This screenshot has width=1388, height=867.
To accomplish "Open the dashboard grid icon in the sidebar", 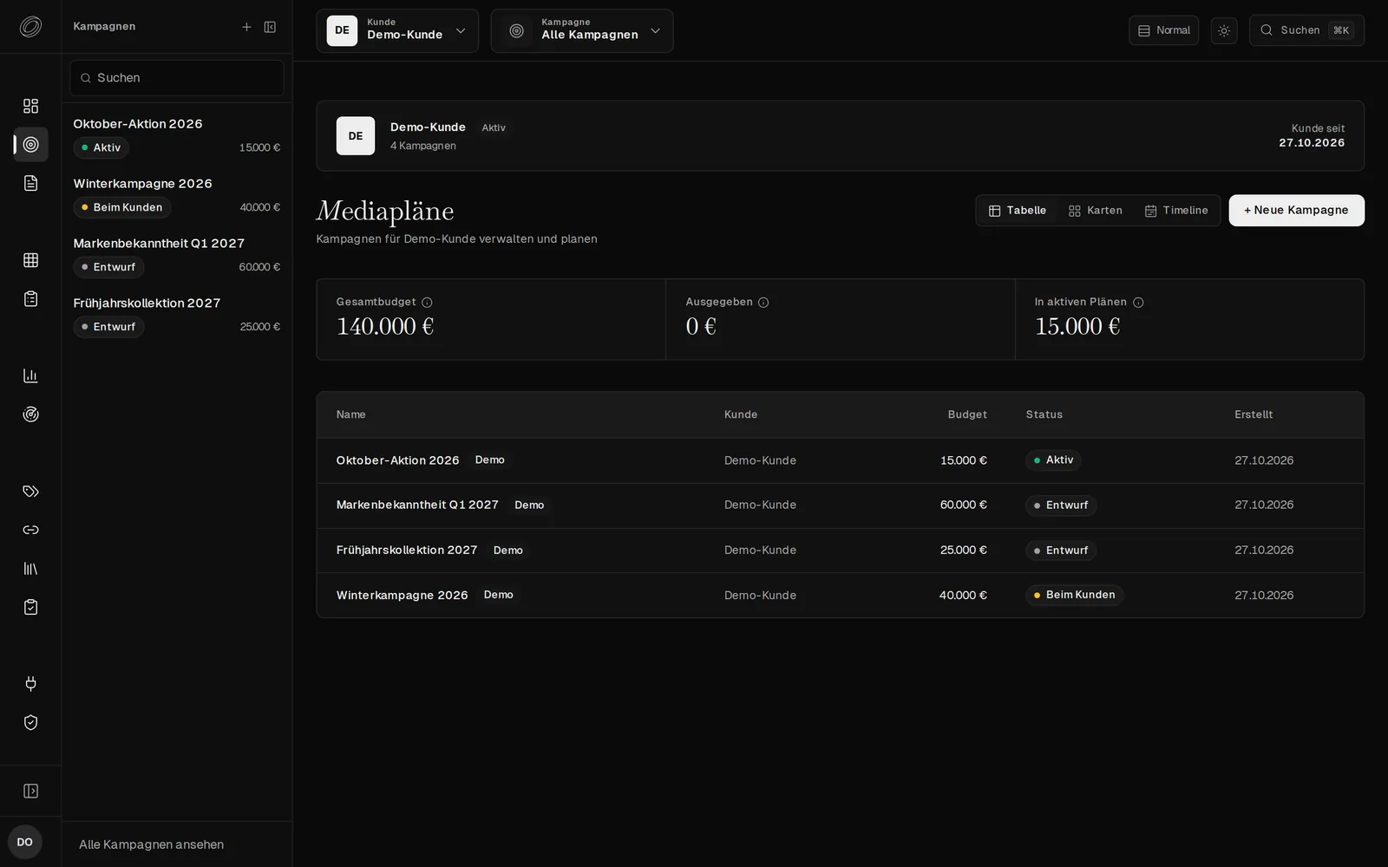I will click(30, 106).
